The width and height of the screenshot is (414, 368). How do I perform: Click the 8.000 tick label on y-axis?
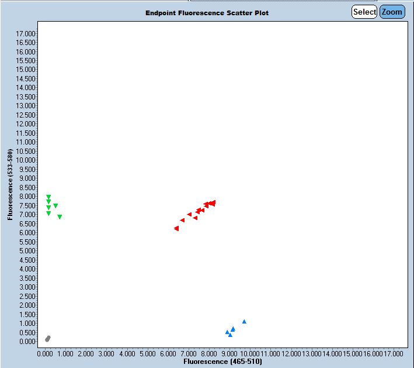[28, 197]
